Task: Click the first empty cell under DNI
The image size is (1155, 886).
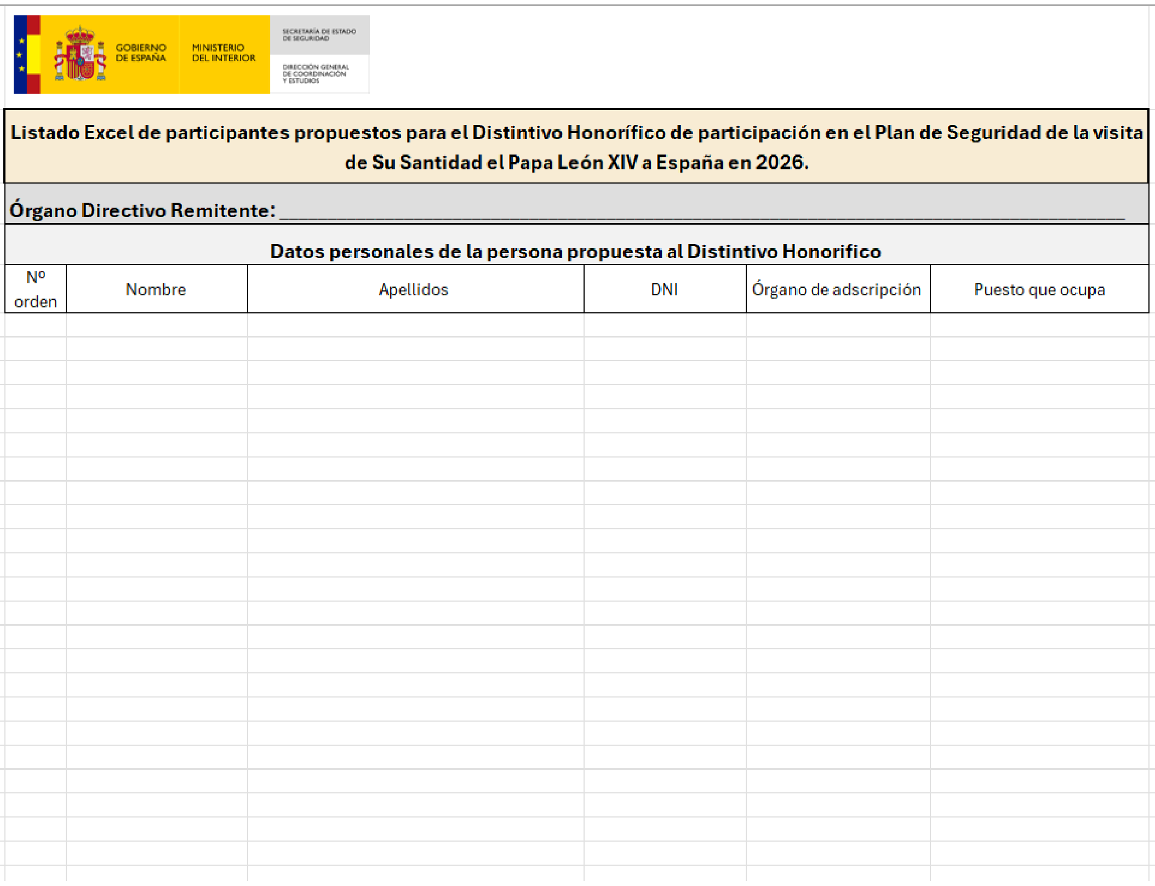Action: [x=665, y=325]
